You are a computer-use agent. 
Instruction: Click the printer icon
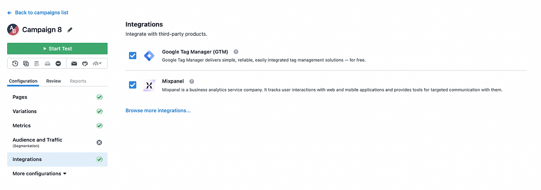[x=85, y=64]
